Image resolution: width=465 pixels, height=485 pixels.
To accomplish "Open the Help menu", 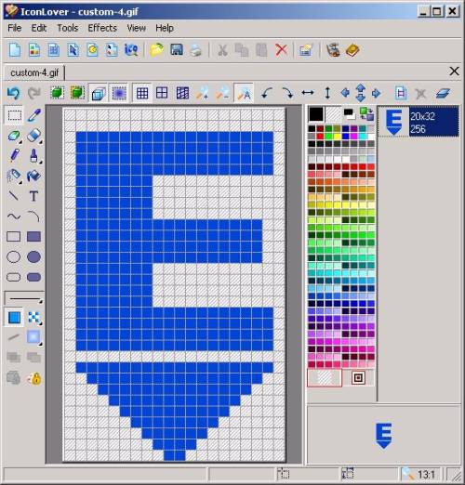I will (x=165, y=28).
